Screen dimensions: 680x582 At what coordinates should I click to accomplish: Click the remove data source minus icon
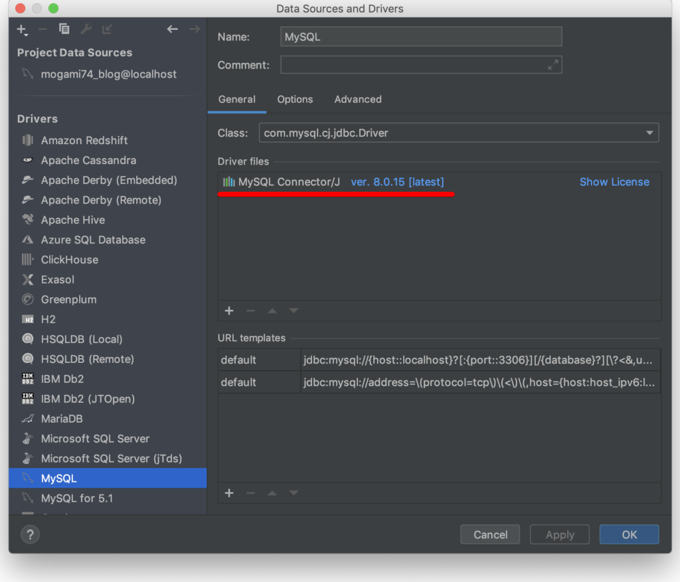(x=42, y=29)
